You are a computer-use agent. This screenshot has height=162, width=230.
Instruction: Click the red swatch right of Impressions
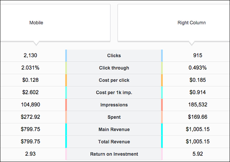162,105
